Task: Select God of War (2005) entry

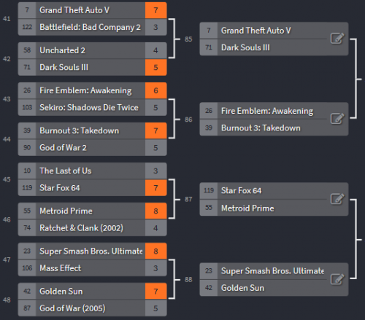Action: 92,308
